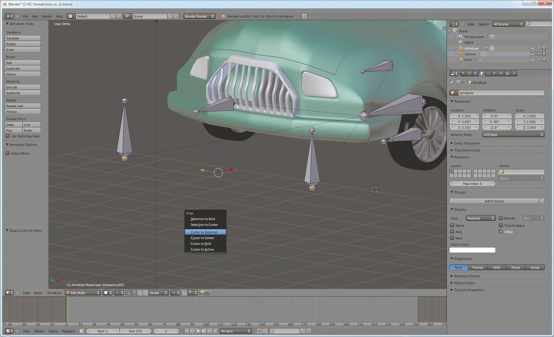Open the Object Constraints chain-link tab
Viewport: 554px width, 337px height.
(488, 73)
